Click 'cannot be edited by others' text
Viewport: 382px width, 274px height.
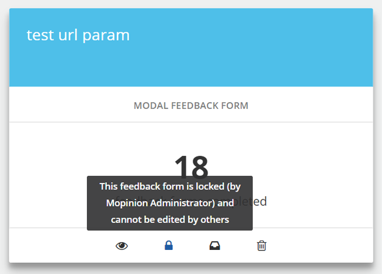pyautogui.click(x=170, y=220)
